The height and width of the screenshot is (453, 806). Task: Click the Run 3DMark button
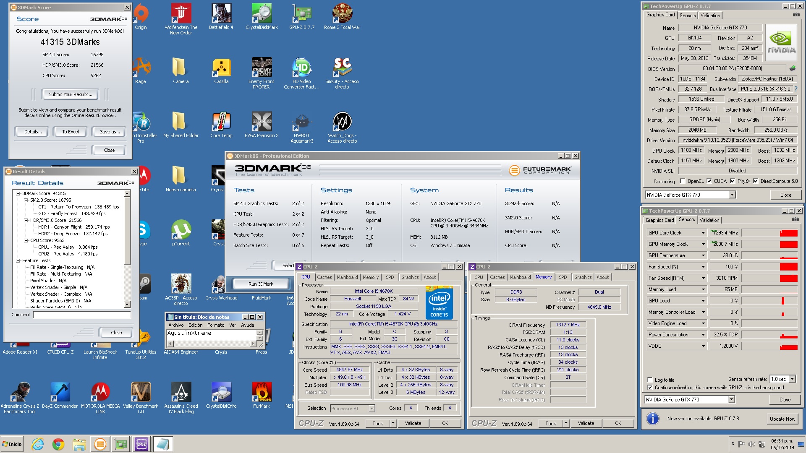tap(261, 284)
